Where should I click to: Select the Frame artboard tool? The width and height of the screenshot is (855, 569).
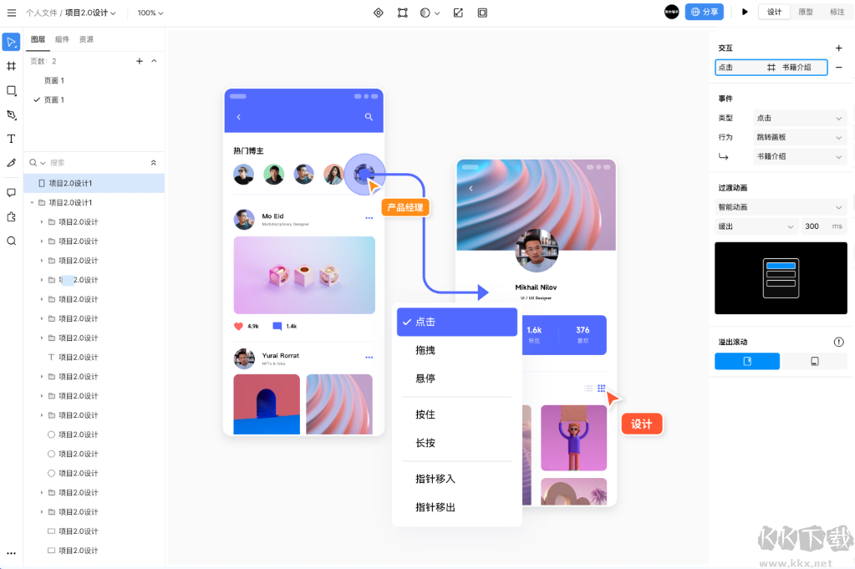point(12,66)
